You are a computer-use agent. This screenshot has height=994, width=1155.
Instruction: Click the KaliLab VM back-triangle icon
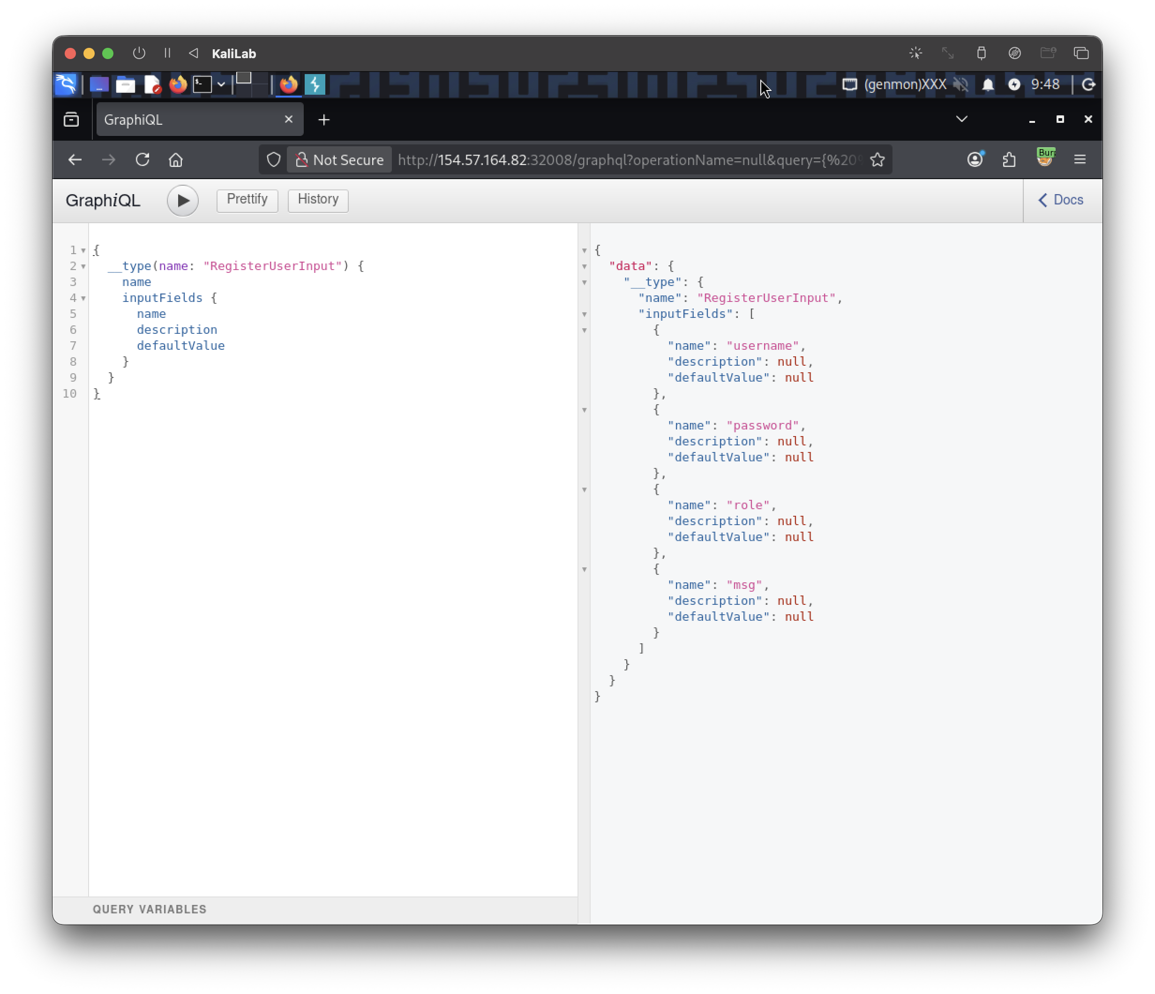pyautogui.click(x=194, y=53)
